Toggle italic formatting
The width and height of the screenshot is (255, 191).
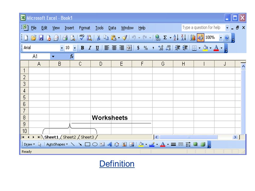tap(90, 48)
